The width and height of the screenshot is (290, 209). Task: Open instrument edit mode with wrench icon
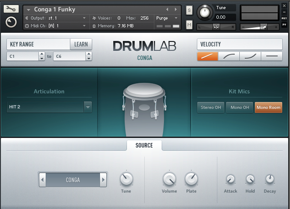click(x=11, y=9)
